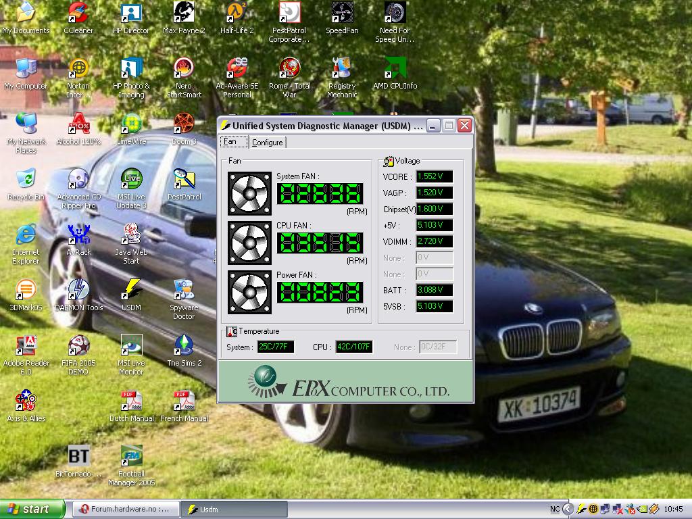Open HP Director shortcut

pyautogui.click(x=131, y=18)
